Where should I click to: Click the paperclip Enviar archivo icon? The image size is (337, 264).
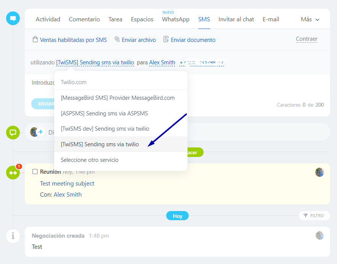tap(117, 40)
